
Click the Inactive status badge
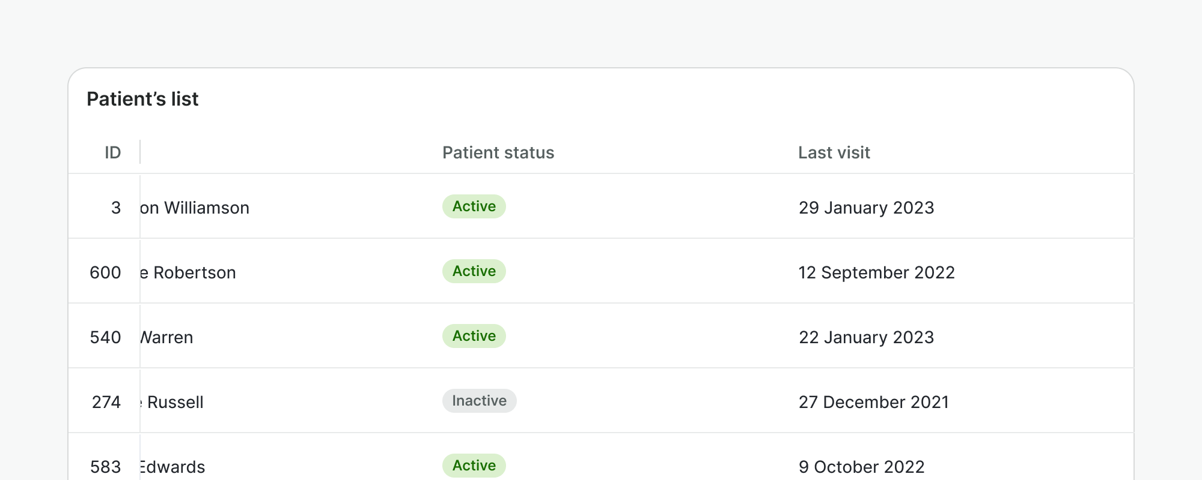479,401
